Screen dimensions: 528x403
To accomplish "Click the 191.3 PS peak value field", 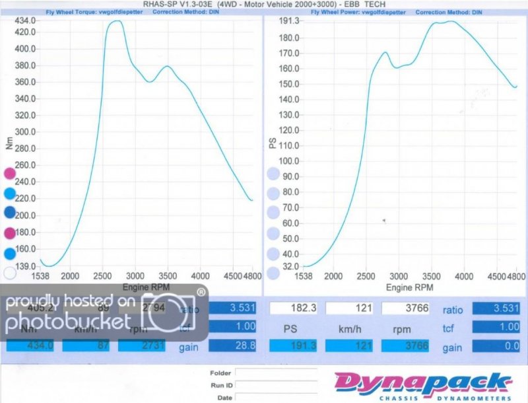I will tap(294, 345).
